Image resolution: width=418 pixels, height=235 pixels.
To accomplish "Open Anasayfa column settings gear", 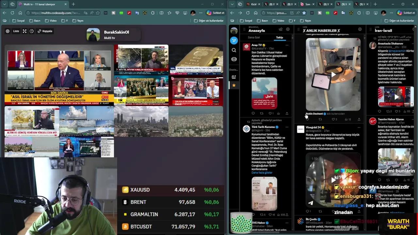I will 288,29.
